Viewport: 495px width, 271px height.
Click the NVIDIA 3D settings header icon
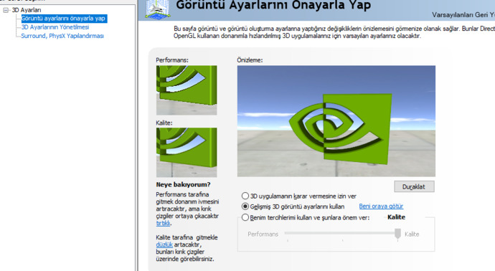[x=158, y=9]
